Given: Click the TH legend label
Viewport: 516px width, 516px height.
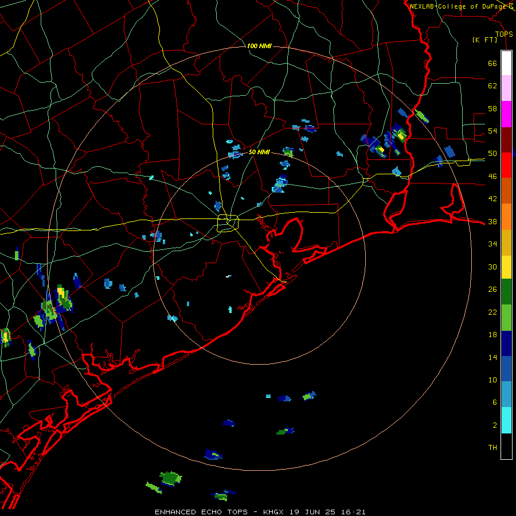Looking at the screenshot, I should pos(492,448).
